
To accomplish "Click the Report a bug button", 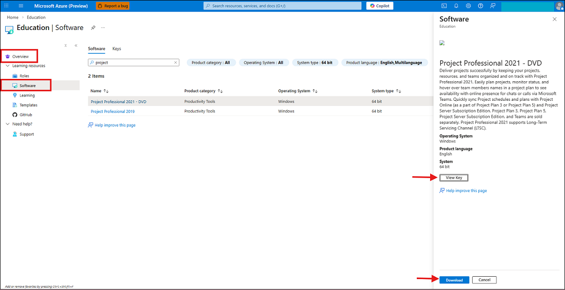I will point(112,6).
